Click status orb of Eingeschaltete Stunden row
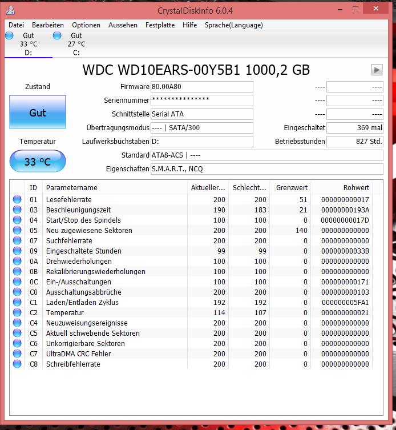 [x=17, y=251]
